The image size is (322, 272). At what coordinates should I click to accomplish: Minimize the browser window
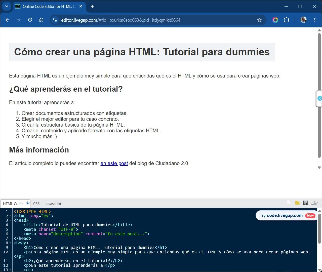coord(286,6)
